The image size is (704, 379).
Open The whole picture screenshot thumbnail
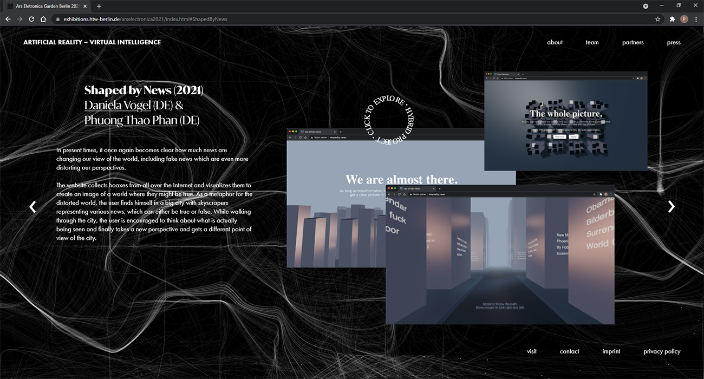[x=566, y=121]
